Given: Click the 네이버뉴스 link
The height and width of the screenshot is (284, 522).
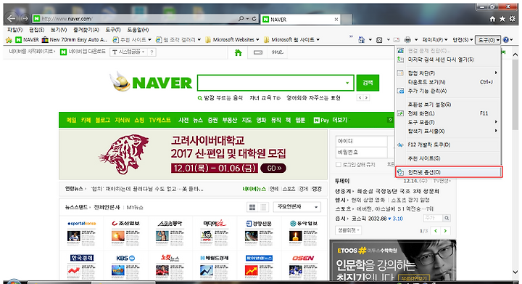Looking at the screenshot, I should click(254, 189).
